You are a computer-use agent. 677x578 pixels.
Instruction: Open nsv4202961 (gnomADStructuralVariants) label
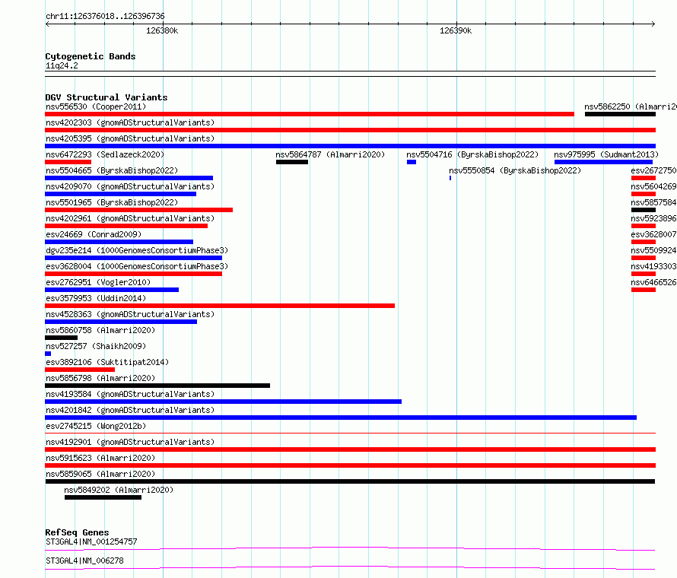click(130, 218)
